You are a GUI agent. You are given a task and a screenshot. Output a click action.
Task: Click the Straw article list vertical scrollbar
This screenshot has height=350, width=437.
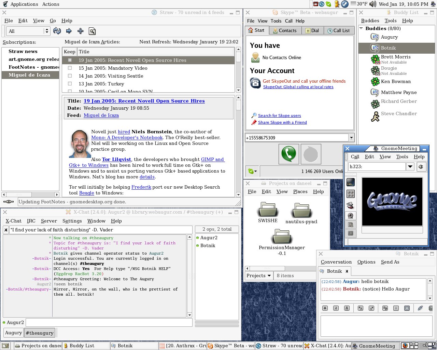tap(238, 70)
